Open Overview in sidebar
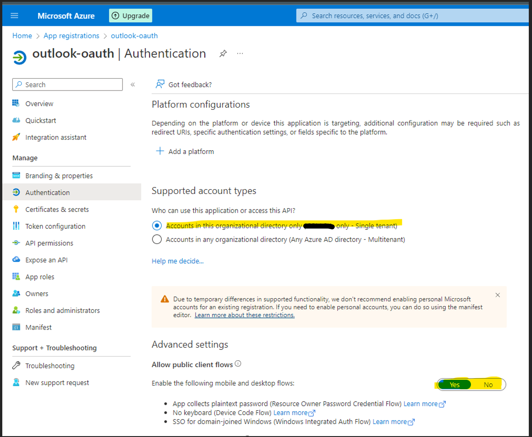 tap(39, 103)
